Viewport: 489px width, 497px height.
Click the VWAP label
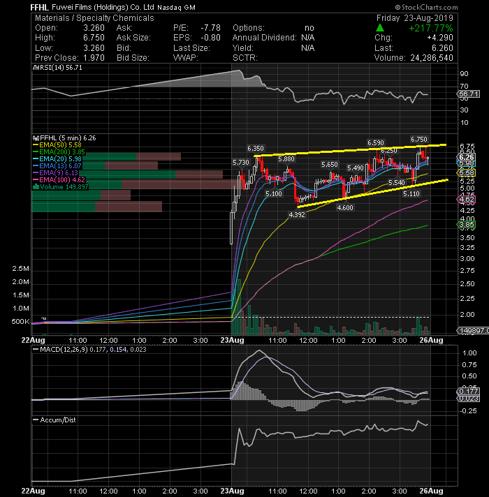(x=186, y=58)
